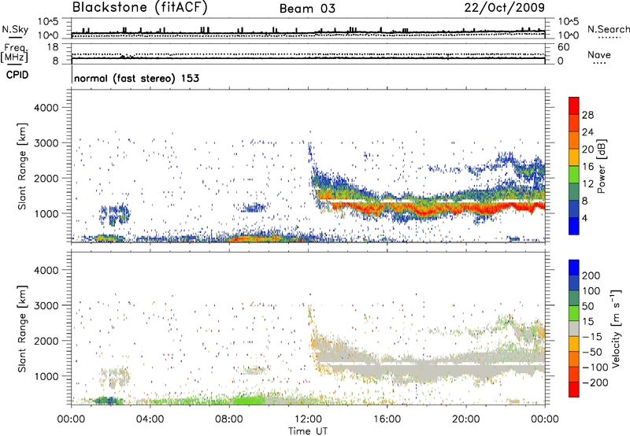This screenshot has height=436, width=630.
Task: Pick the green 15–50 velocity swatch
Action: tap(574, 313)
